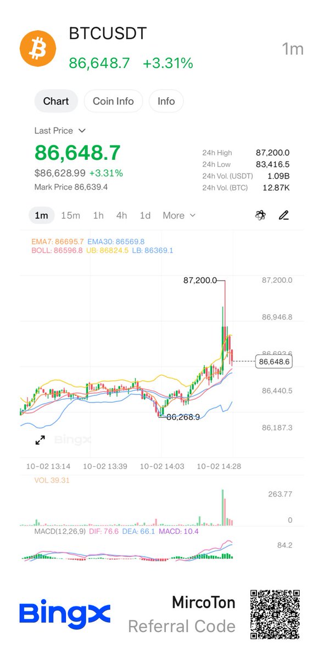Click the Mark Price 86,639.4 text

[x=71, y=187]
